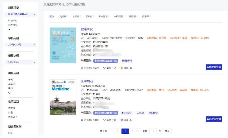View details and submit for 健康研究

point(214,67)
